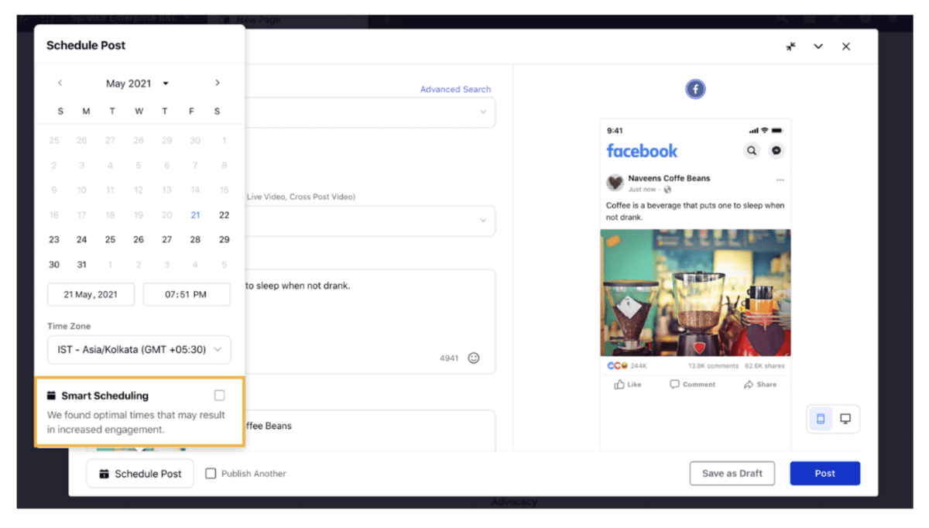This screenshot has height=528, width=929.
Task: Click the Schedule Post button
Action: click(139, 474)
